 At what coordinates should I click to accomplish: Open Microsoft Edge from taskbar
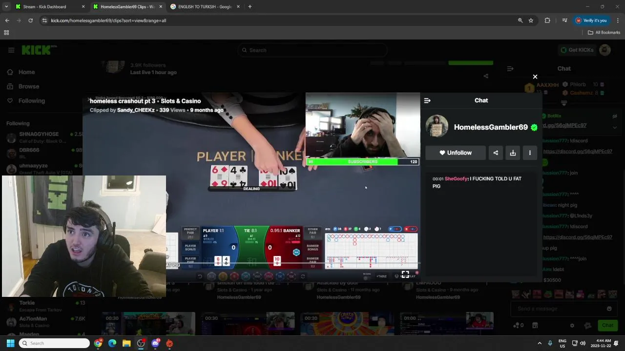pyautogui.click(x=112, y=343)
